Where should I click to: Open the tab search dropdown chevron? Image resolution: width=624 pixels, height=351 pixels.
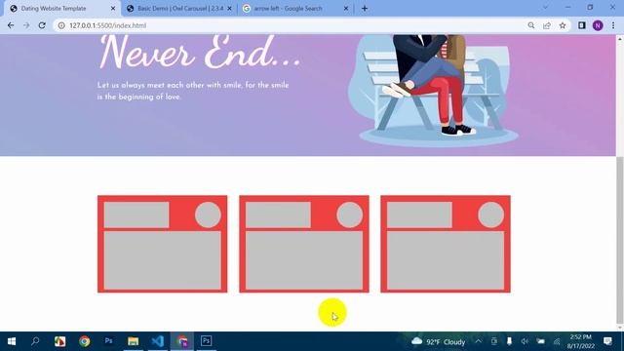(545, 8)
